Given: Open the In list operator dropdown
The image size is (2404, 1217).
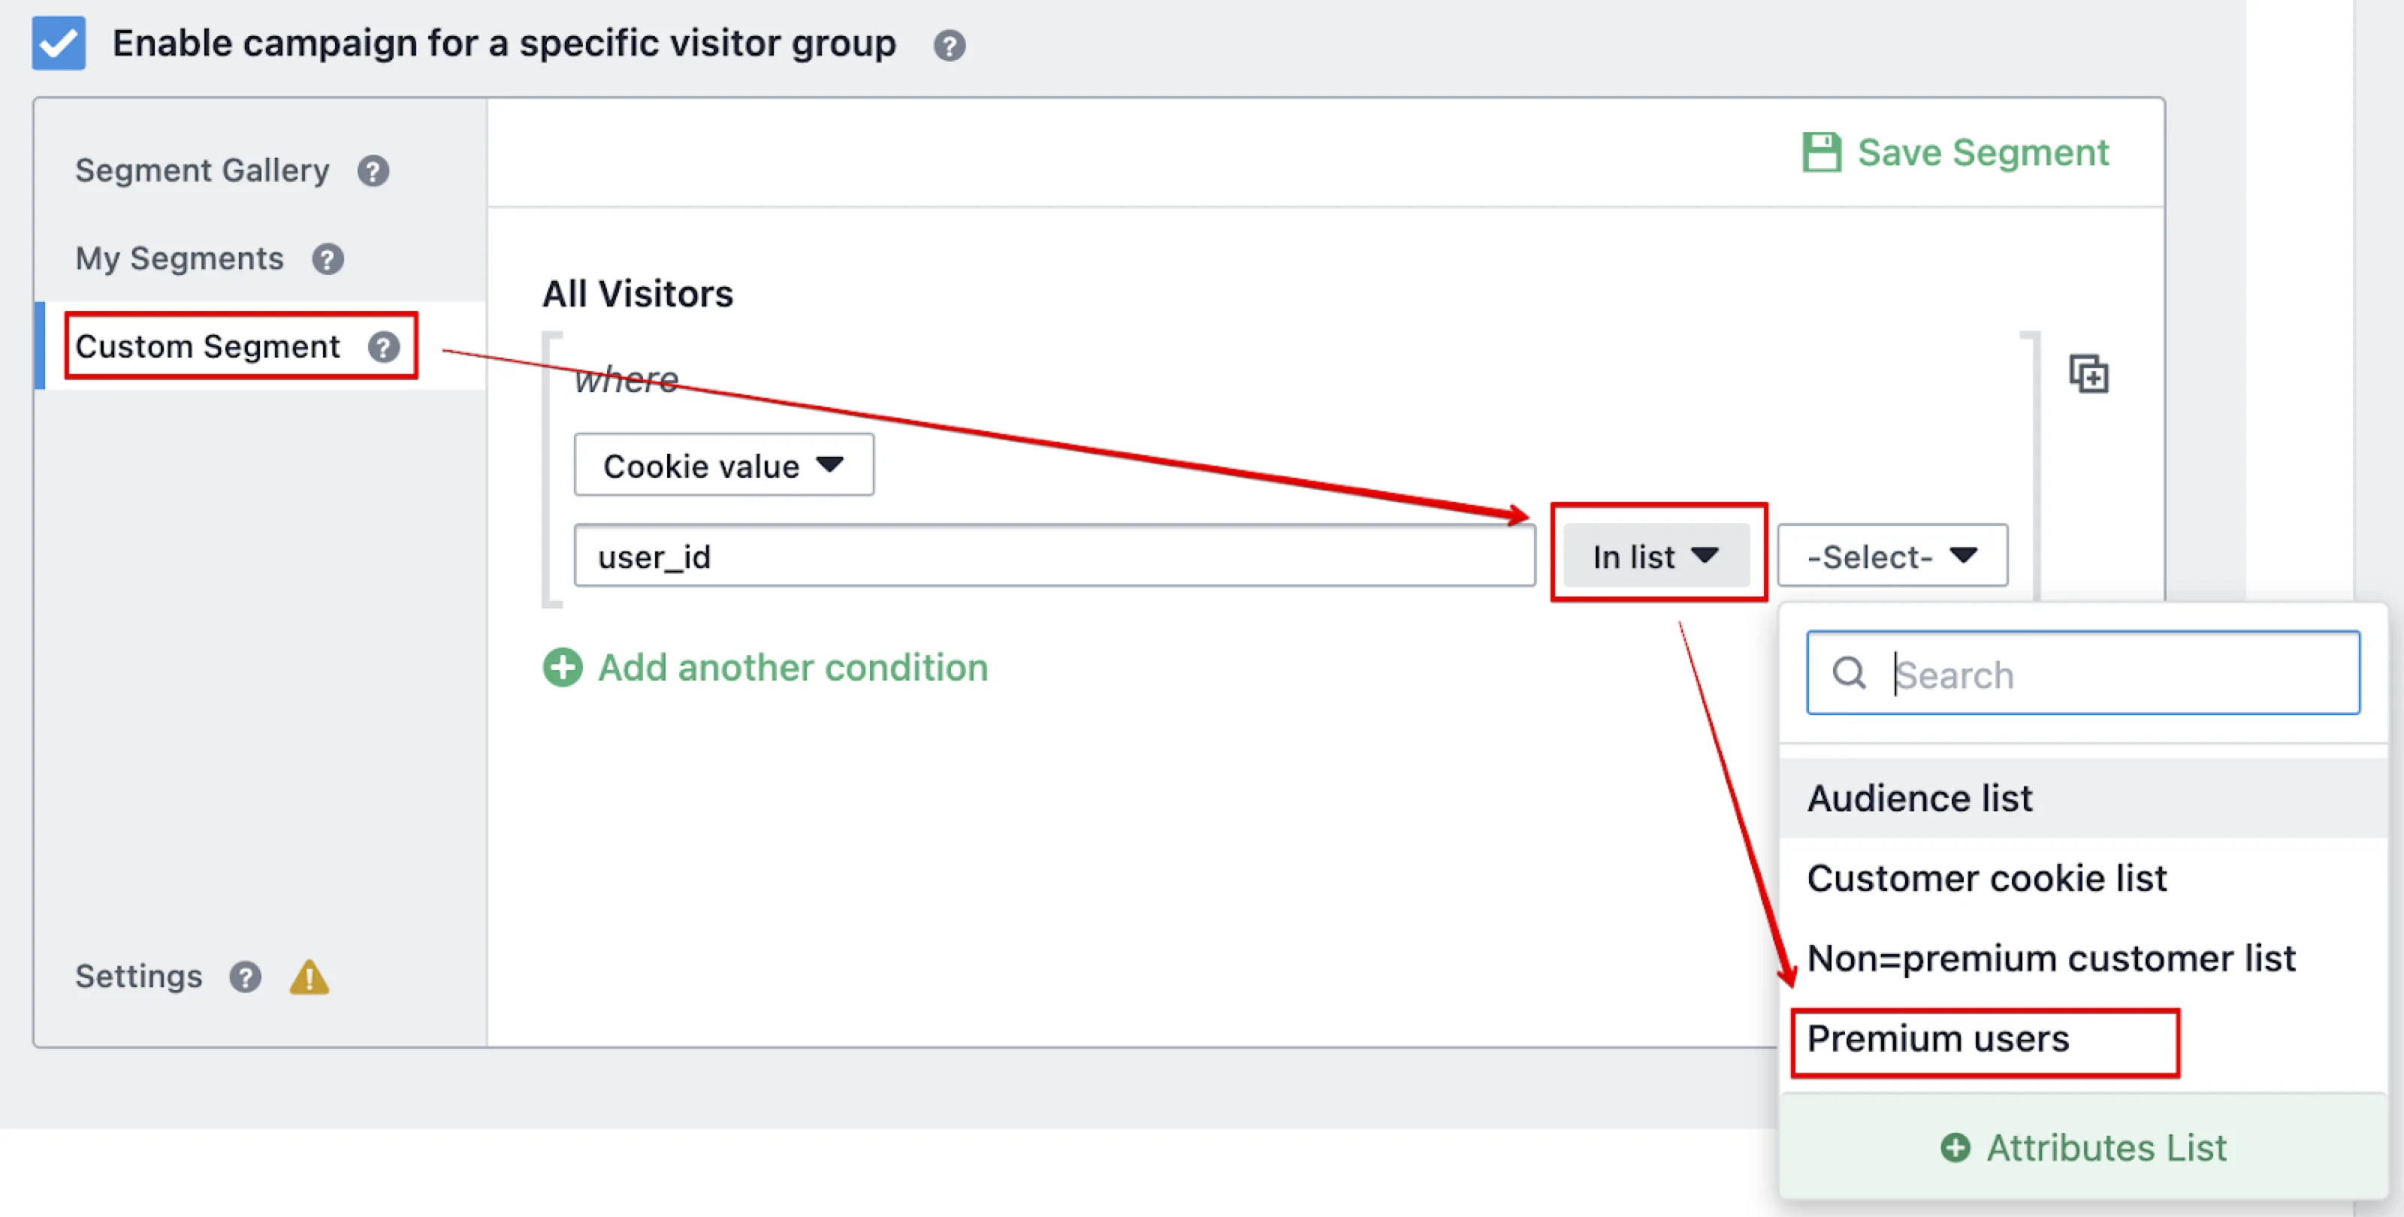Looking at the screenshot, I should click(x=1656, y=556).
